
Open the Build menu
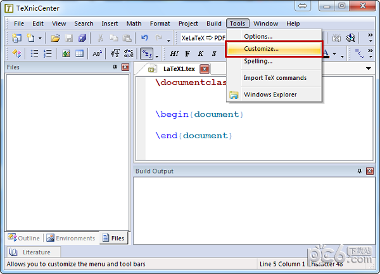coord(214,23)
